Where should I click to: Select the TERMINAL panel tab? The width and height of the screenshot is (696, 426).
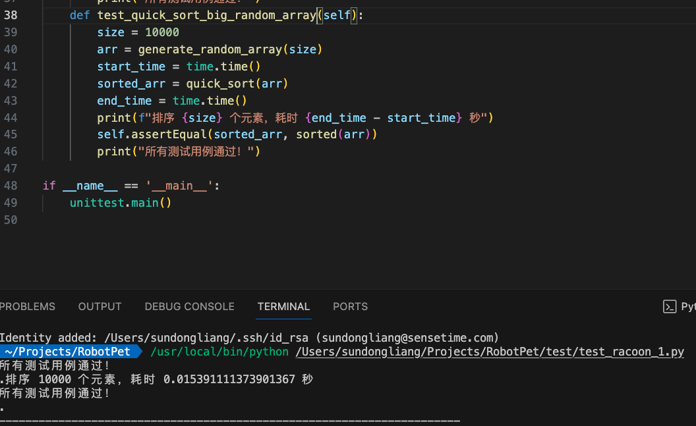click(x=283, y=307)
